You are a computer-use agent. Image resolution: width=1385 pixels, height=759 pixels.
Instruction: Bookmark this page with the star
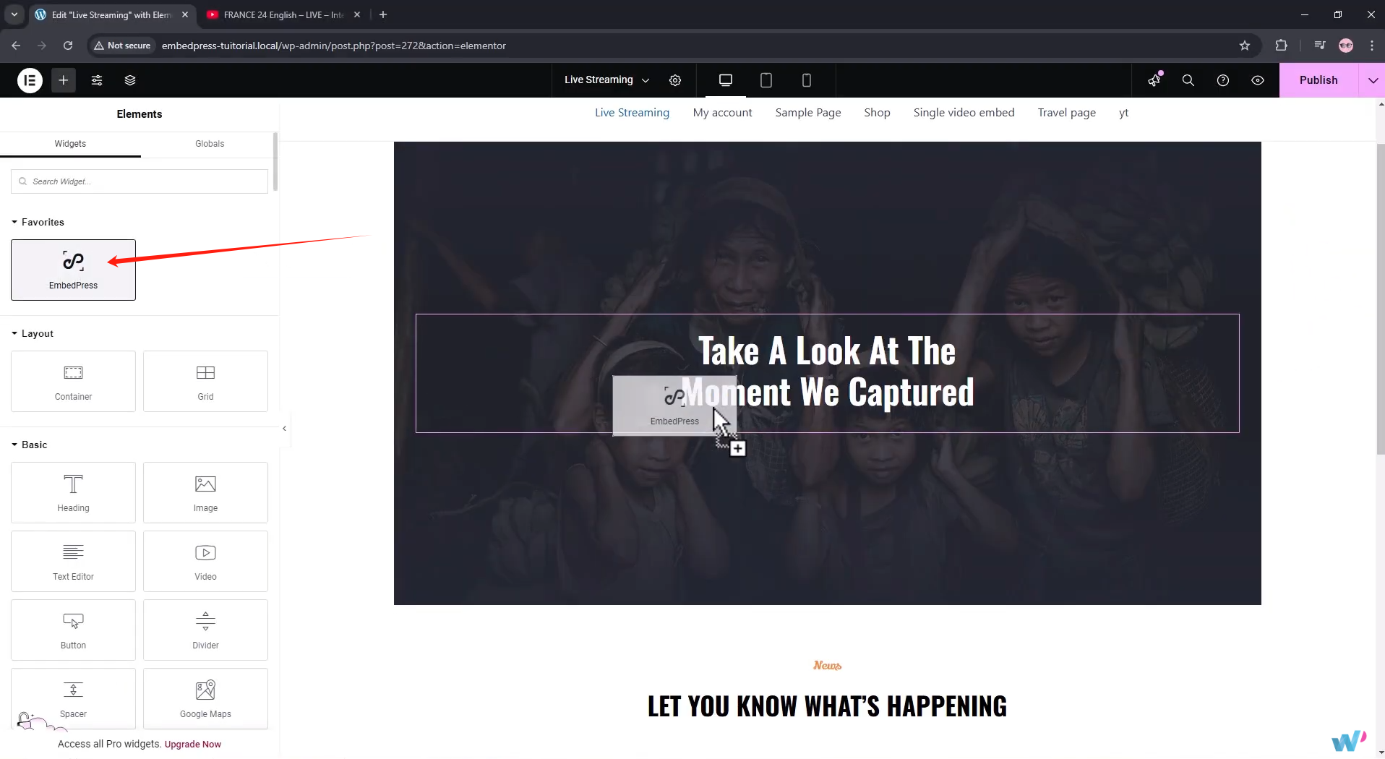[x=1245, y=46]
